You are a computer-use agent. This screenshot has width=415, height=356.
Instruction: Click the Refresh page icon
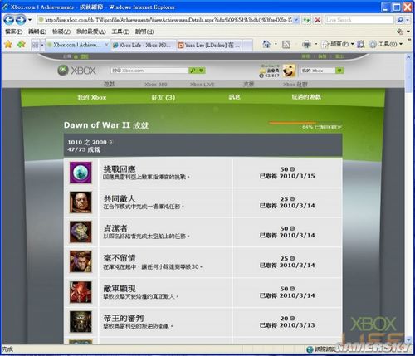[x=306, y=20]
